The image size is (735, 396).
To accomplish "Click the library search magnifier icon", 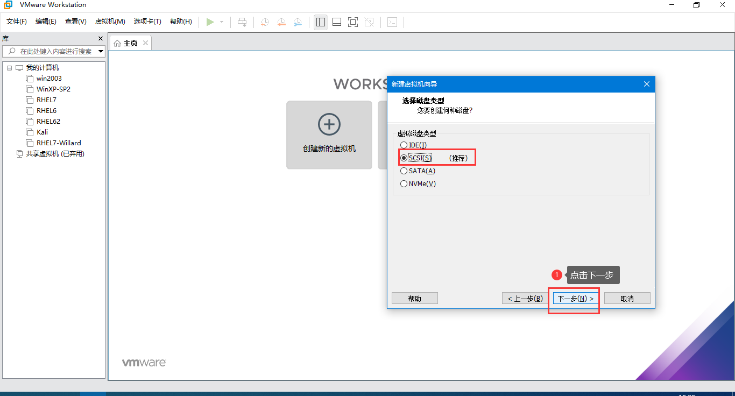I will tap(12, 51).
